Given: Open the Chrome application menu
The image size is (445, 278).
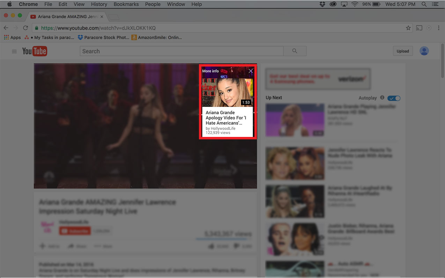Looking at the screenshot, I should tap(28, 4).
